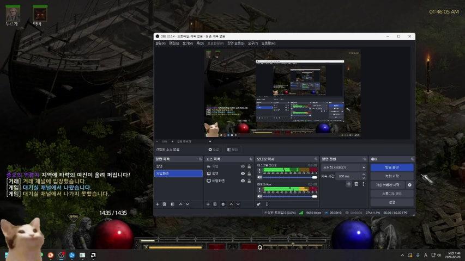465x261 pixels.
Task: Toggle lock on display capture source
Action: click(x=249, y=181)
